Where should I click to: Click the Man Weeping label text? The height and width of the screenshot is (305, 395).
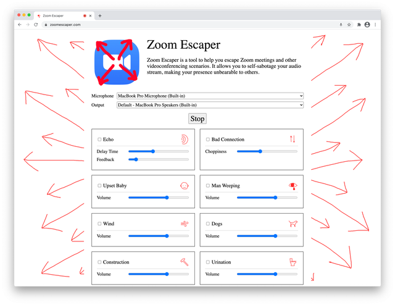[226, 185]
